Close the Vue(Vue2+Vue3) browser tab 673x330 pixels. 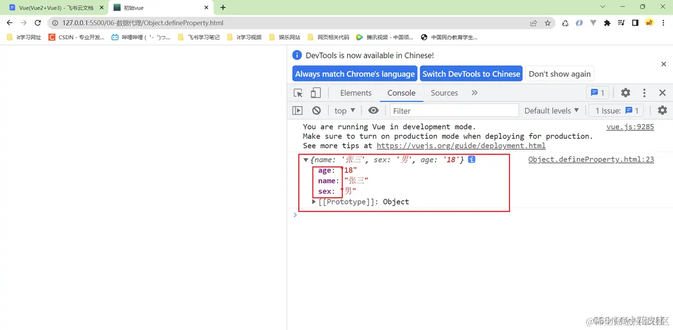[x=102, y=8]
